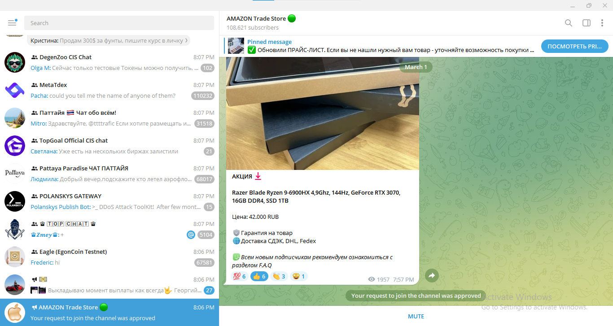Click unread badge 67581 on Eagle
613x326 pixels.
[204, 262]
